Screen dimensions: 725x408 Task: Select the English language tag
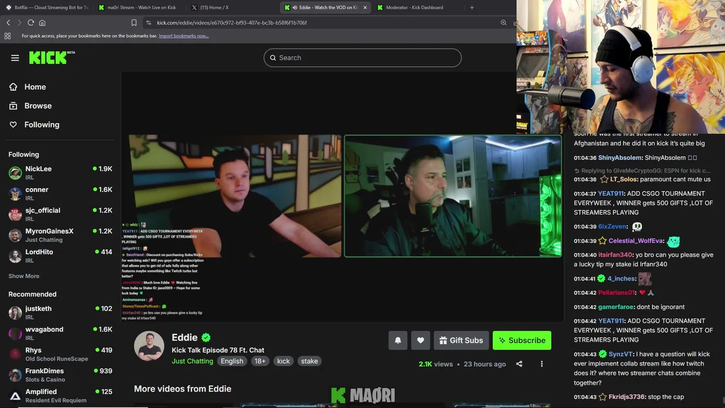232,361
